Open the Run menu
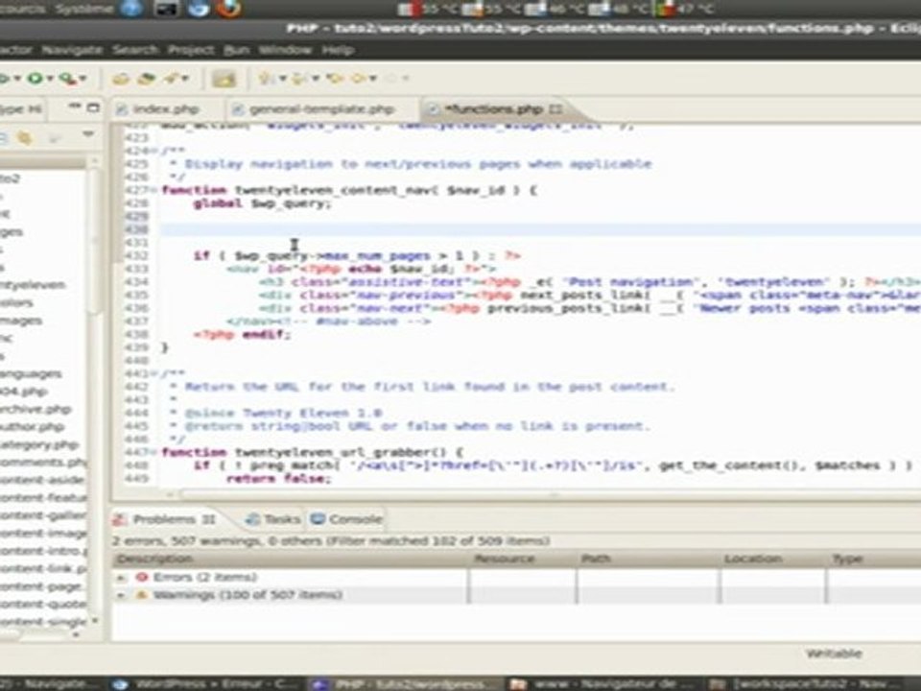Image resolution: width=921 pixels, height=691 pixels. tap(237, 50)
